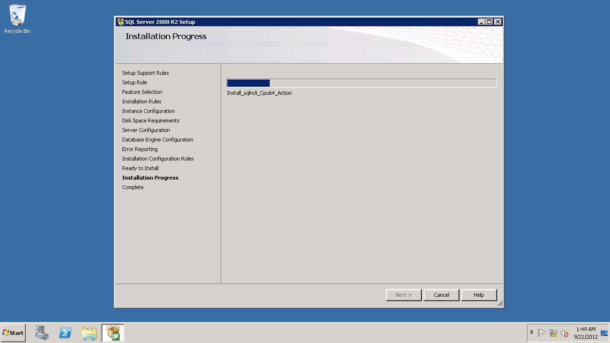Select the SQL Server Setup taskbar icon
This screenshot has height=343, width=610.
(113, 333)
